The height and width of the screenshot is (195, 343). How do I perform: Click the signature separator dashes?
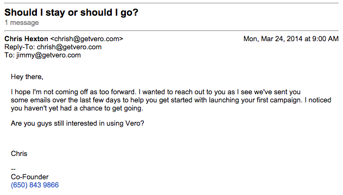pos(13,169)
